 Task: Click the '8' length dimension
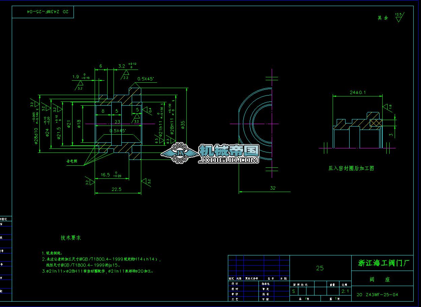point(103,110)
